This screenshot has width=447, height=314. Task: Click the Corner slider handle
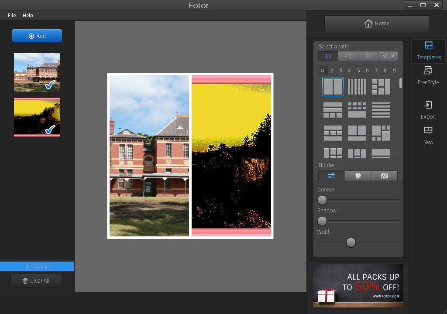[322, 200]
